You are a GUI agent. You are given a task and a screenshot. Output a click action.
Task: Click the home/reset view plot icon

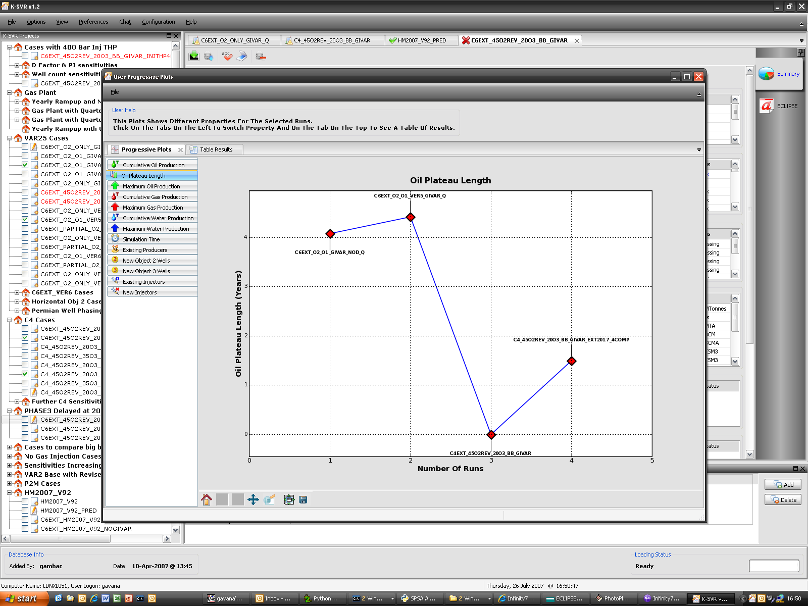point(207,500)
